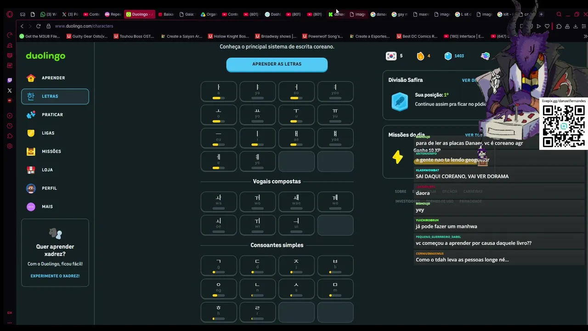Switch to the Repea tab
Screen dimensions: 588x331
[x=113, y=14]
